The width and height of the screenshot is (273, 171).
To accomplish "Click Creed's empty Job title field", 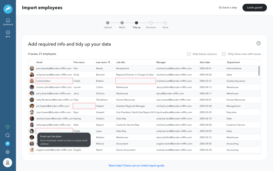I will point(135,81).
